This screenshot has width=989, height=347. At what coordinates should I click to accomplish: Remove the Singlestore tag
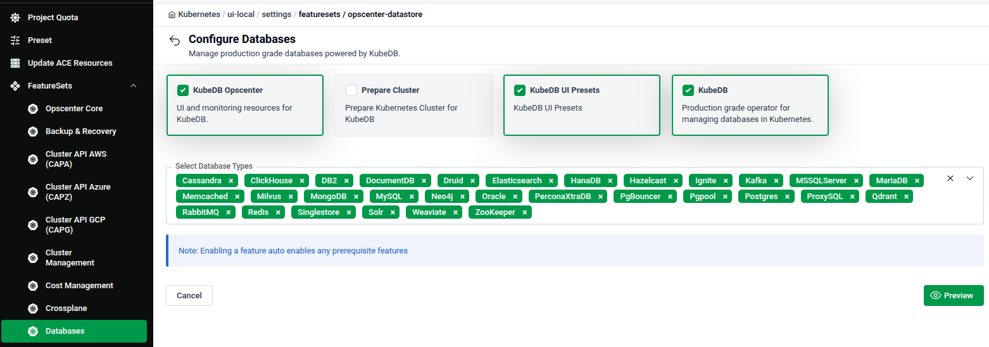[x=350, y=212]
